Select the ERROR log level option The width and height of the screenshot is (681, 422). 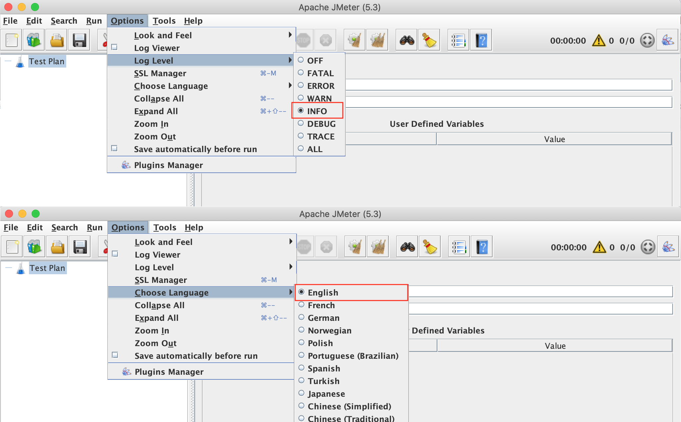[x=319, y=86]
